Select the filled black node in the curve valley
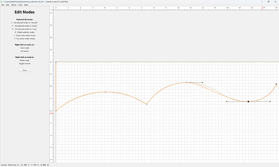The width and height of the screenshot is (279, 167). (x=248, y=102)
